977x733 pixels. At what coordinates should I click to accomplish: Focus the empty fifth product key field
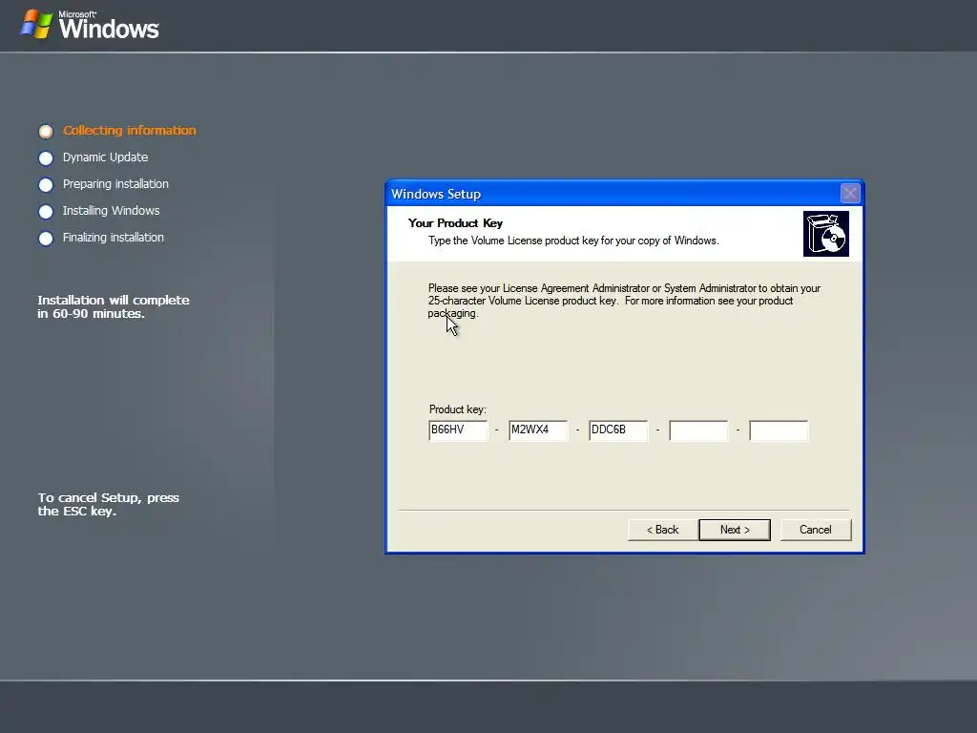pos(779,430)
